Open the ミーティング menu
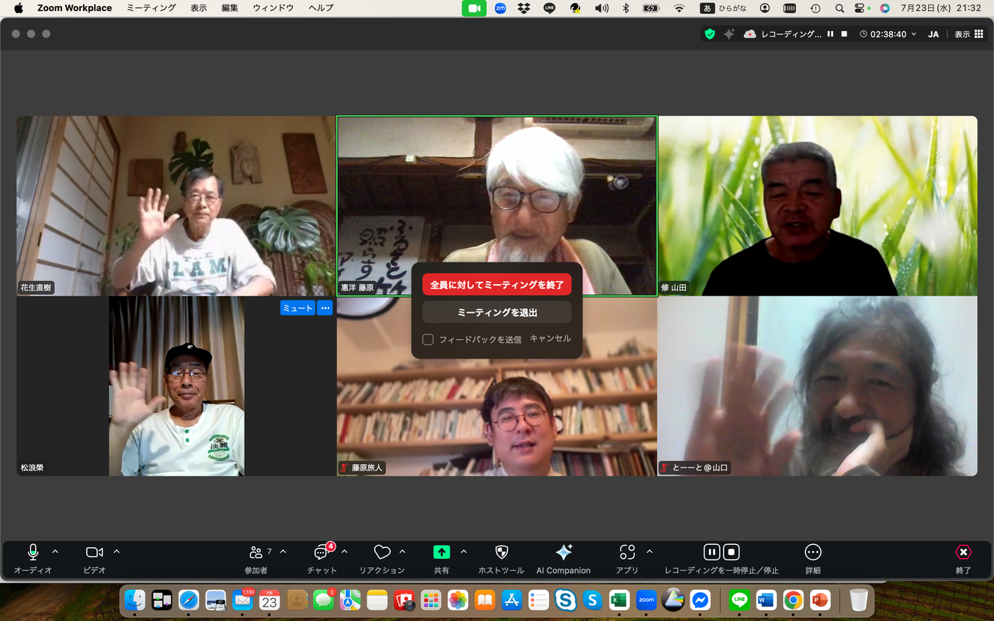This screenshot has width=994, height=621. 151,8
